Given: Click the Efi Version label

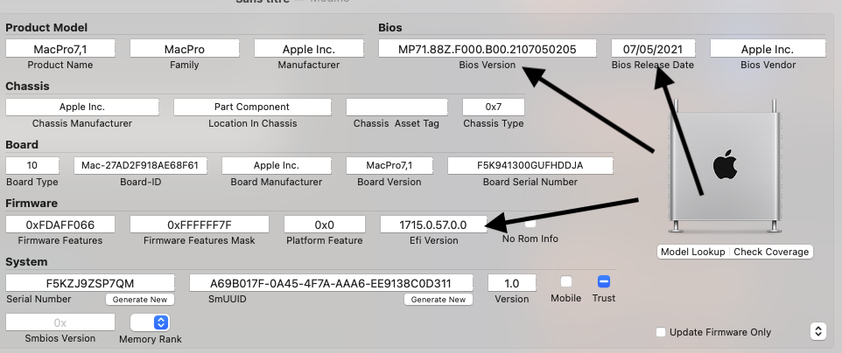Looking at the screenshot, I should coord(434,240).
